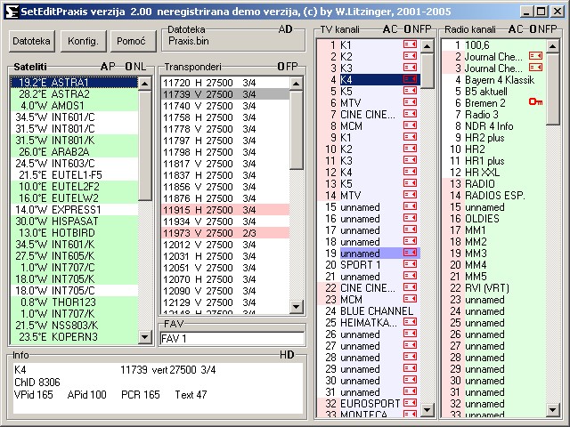Select the 13.0°E HOTBIRD satellite

coord(71,232)
